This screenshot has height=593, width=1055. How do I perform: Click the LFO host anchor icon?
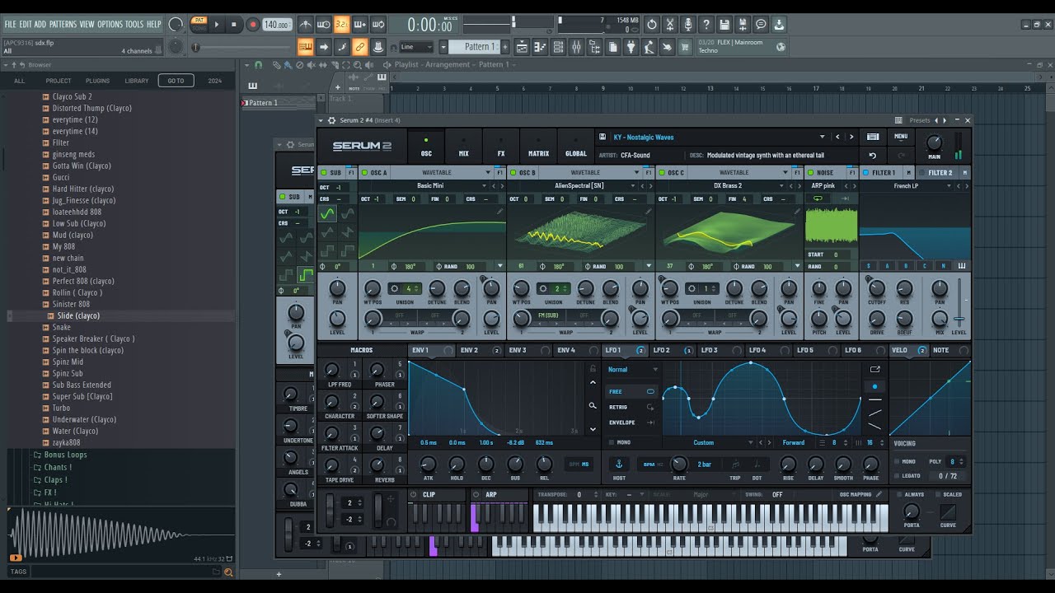[x=619, y=464]
